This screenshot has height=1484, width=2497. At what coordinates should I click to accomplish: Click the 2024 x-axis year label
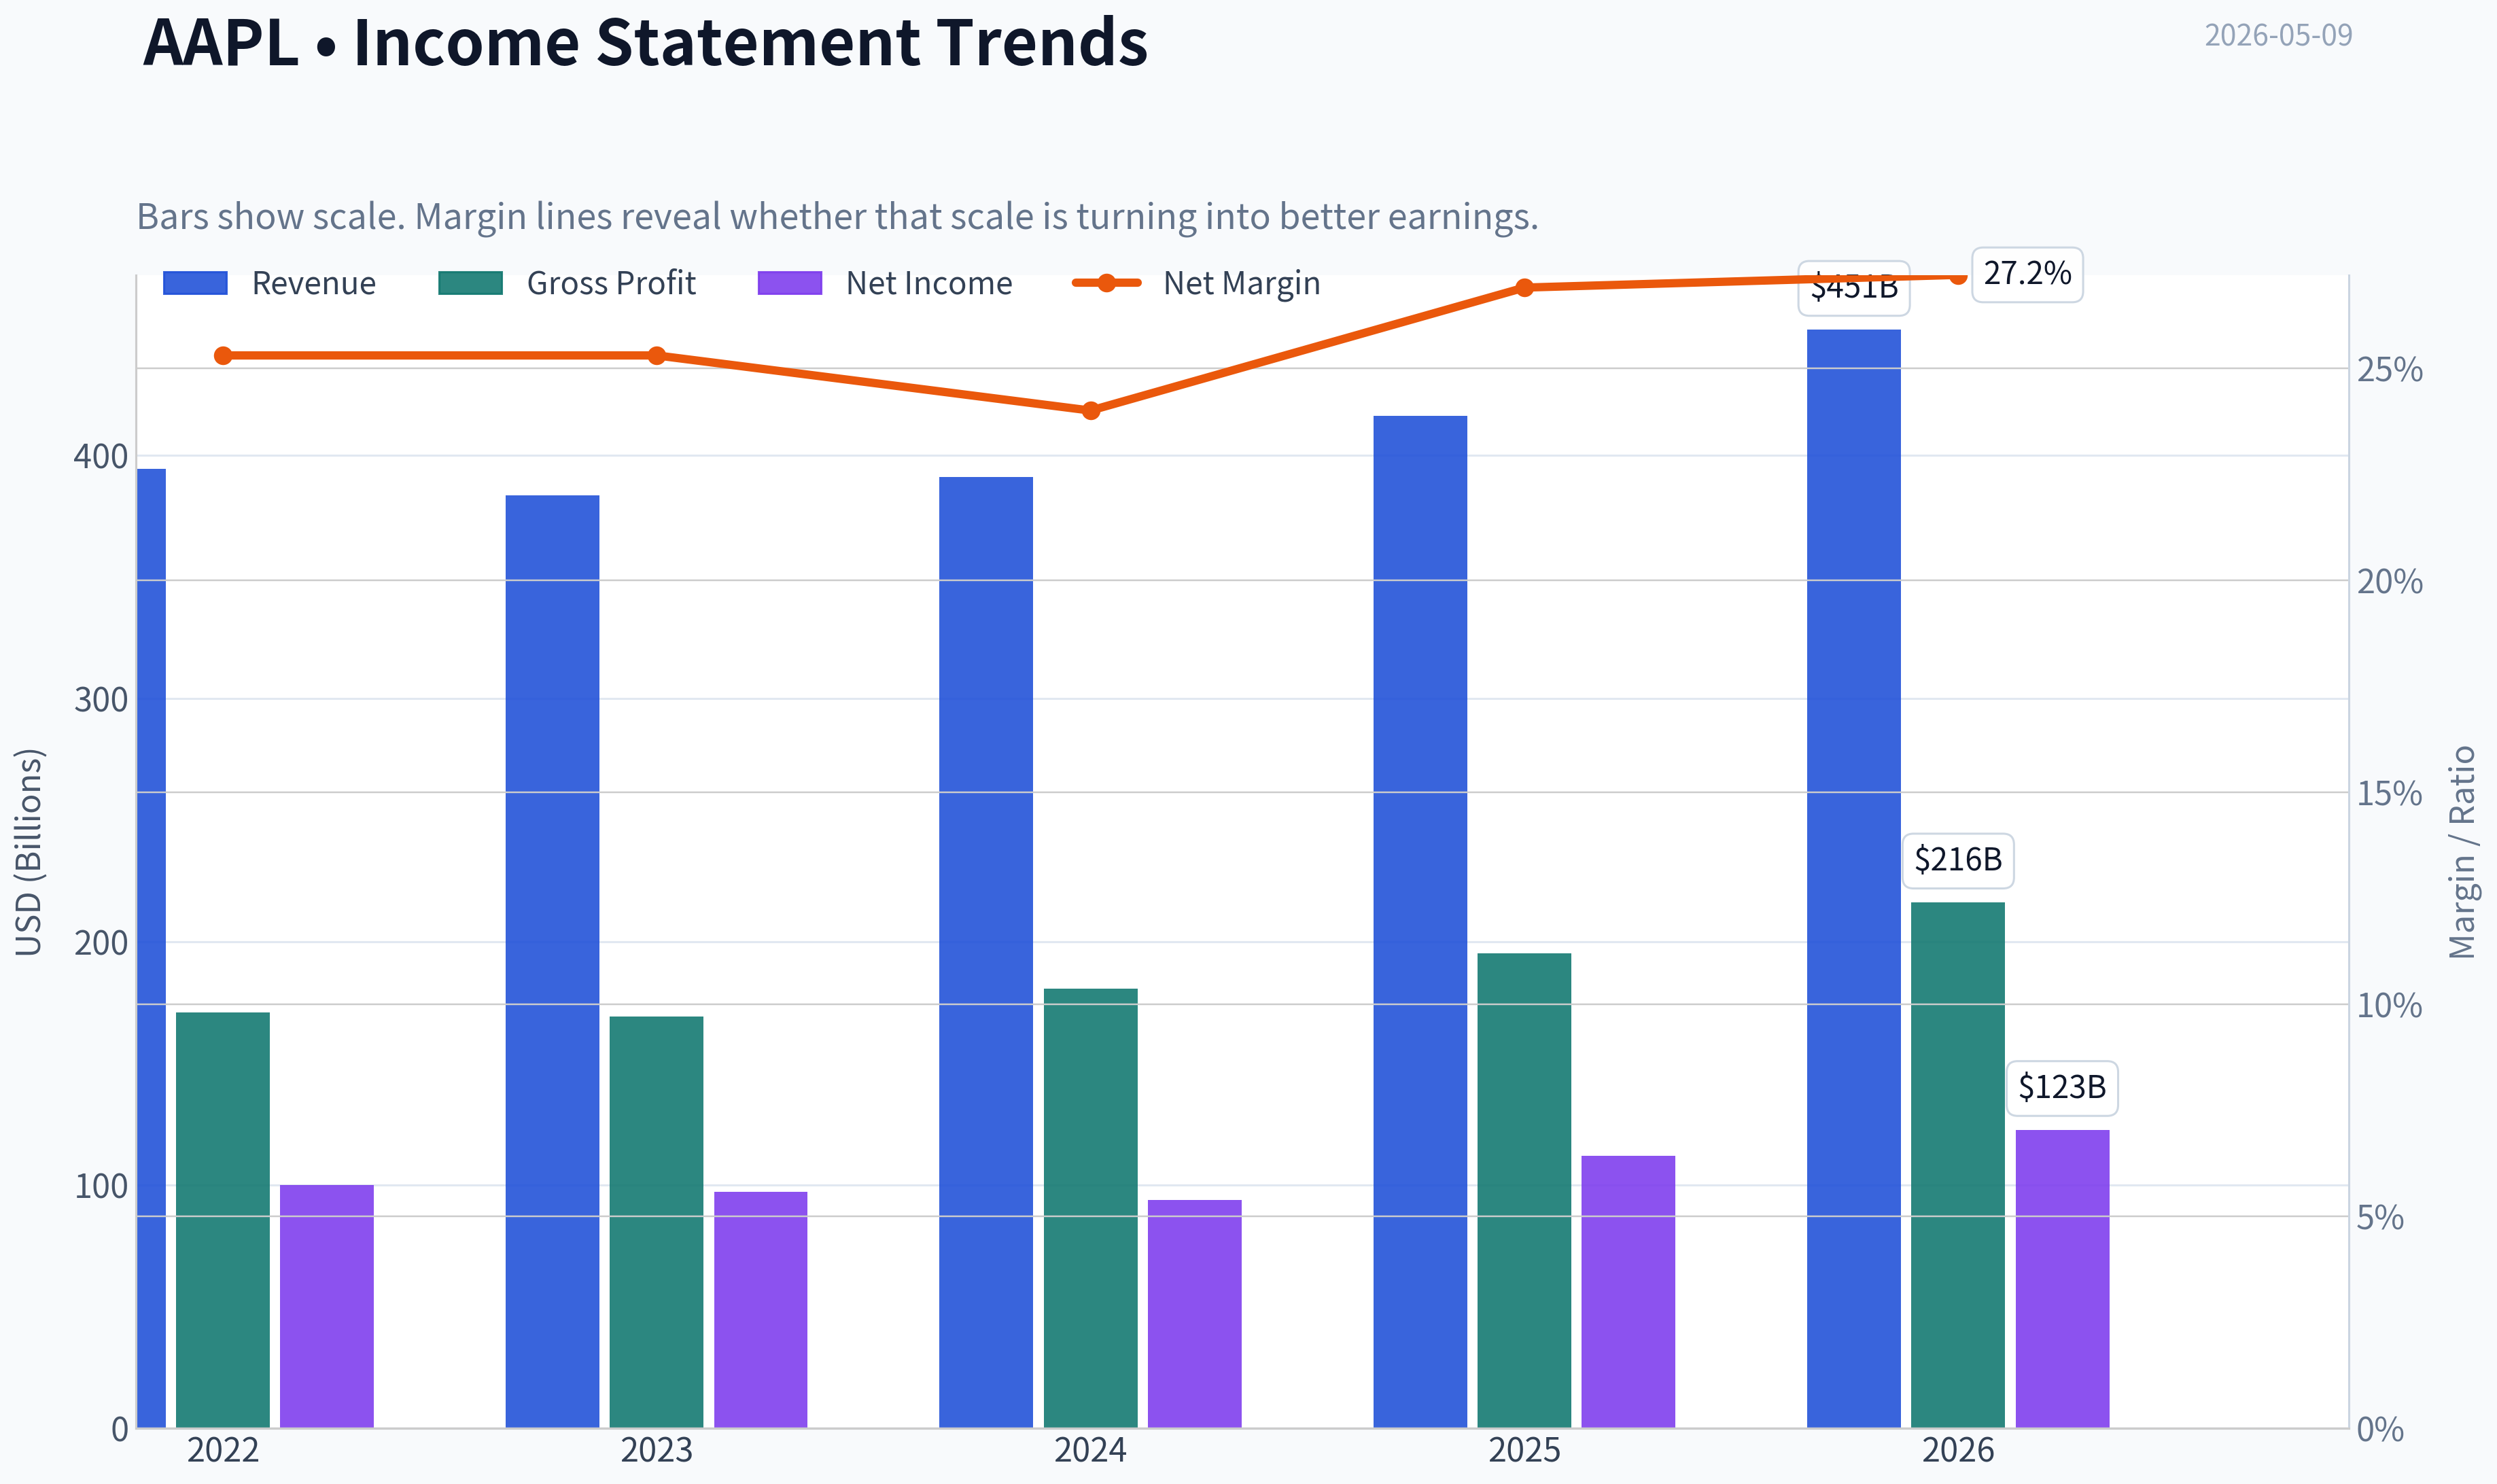click(x=1090, y=1450)
